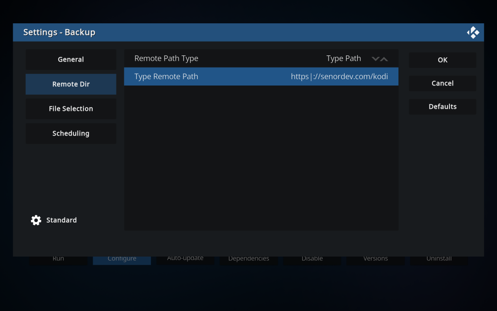Viewport: 497px width, 311px height.
Task: Click the Kodi logo in title bar
Action: click(473, 33)
